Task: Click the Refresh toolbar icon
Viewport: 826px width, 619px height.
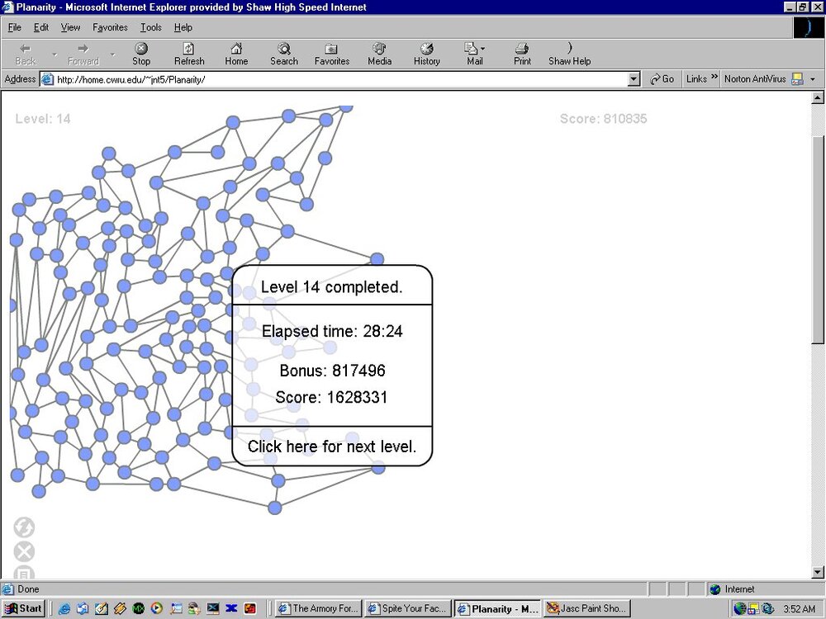Action: click(x=189, y=54)
